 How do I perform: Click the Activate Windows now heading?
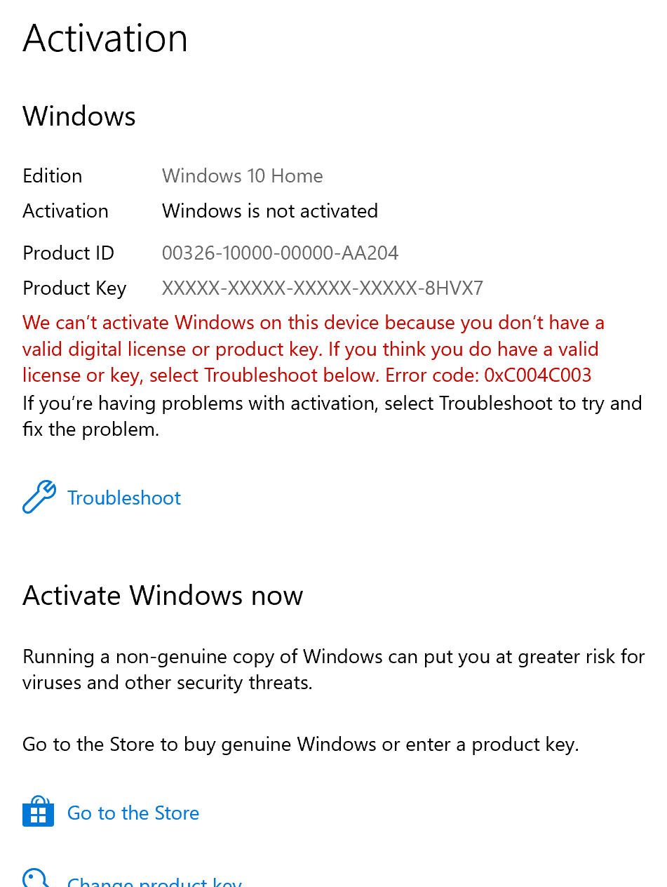click(x=163, y=596)
